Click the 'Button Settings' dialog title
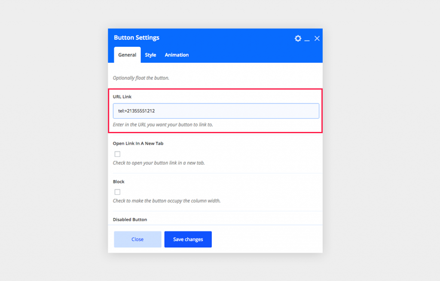This screenshot has width=440, height=281. (x=137, y=38)
